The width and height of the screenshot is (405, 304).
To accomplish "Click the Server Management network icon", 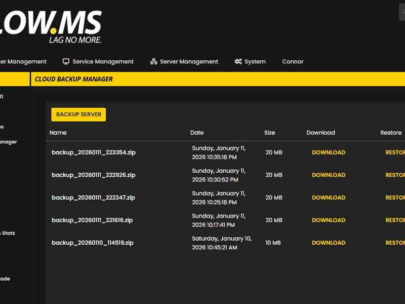I will point(153,61).
